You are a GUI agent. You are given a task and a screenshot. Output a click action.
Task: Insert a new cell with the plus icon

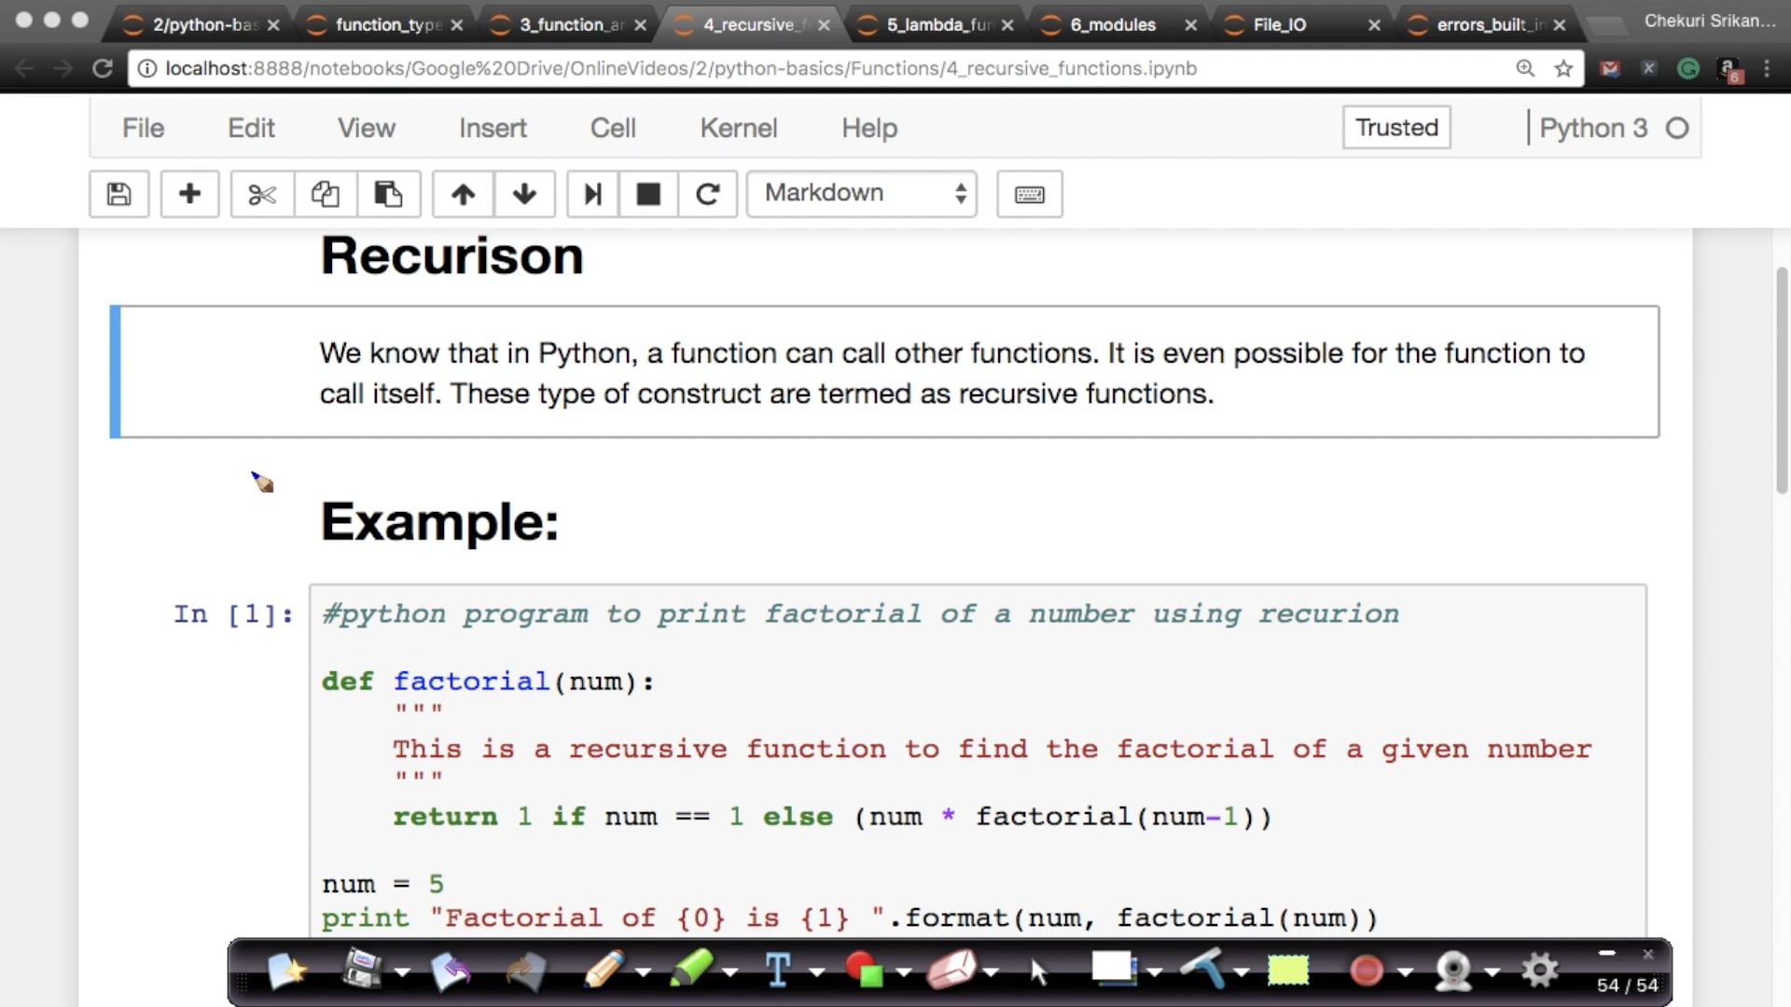(x=189, y=194)
